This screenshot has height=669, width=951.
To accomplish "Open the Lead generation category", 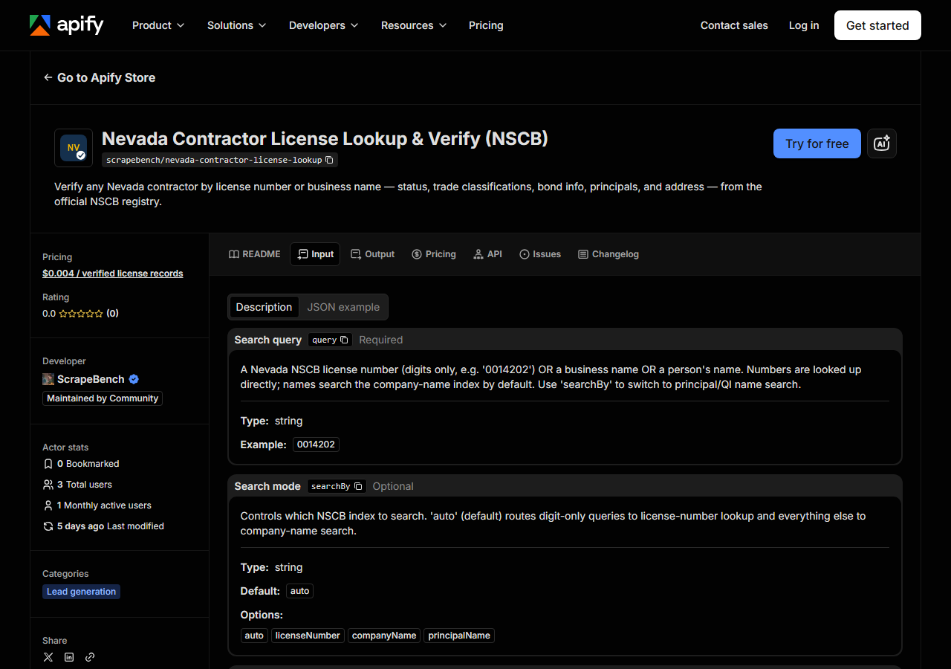I will tap(82, 592).
